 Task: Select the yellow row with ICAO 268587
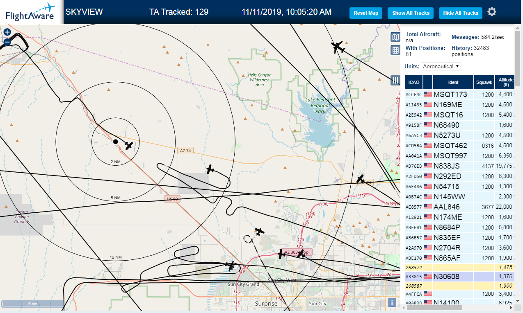[460, 286]
